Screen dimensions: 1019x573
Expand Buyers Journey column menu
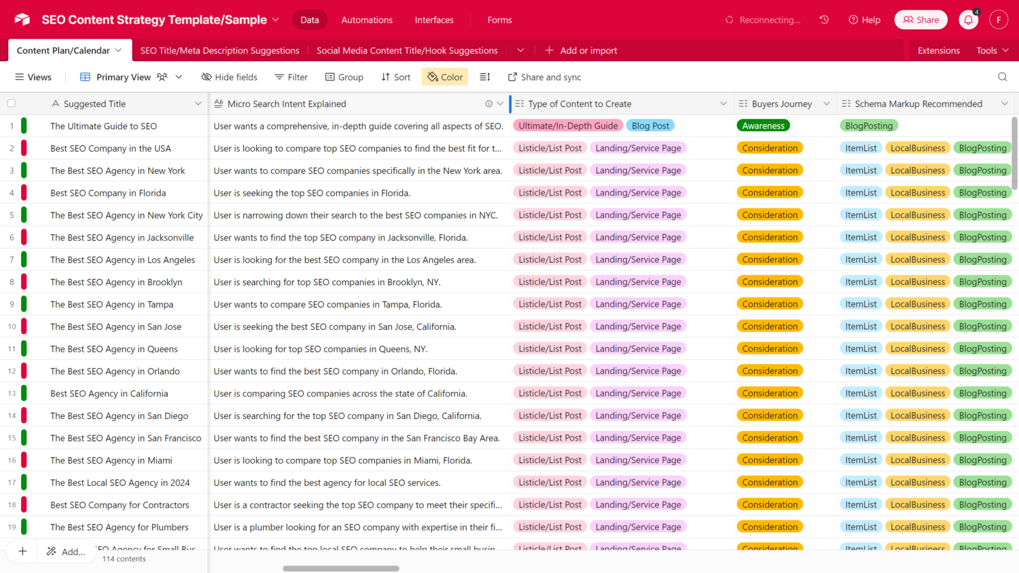coord(827,104)
